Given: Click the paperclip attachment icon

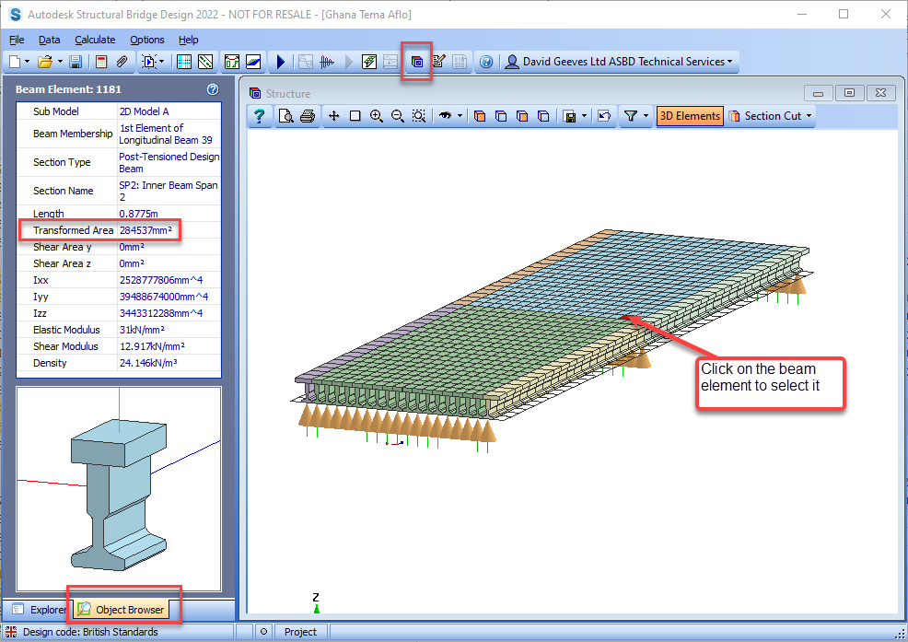Looking at the screenshot, I should pos(122,62).
